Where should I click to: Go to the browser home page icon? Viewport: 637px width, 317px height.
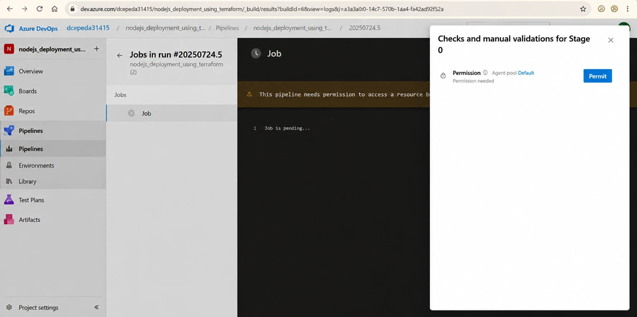coord(54,8)
